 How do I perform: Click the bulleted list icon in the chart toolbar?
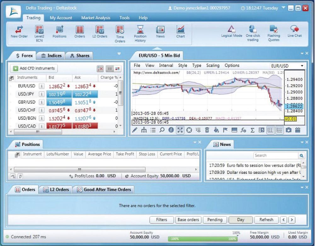pyautogui.click(x=153, y=130)
